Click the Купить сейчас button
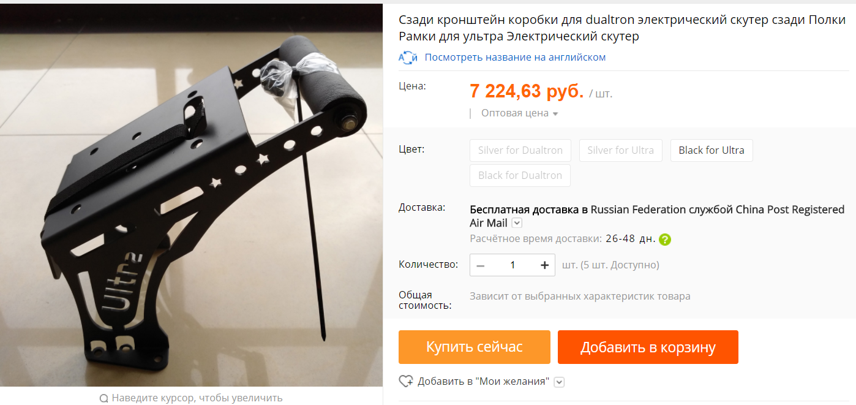The height and width of the screenshot is (405, 856). 475,347
